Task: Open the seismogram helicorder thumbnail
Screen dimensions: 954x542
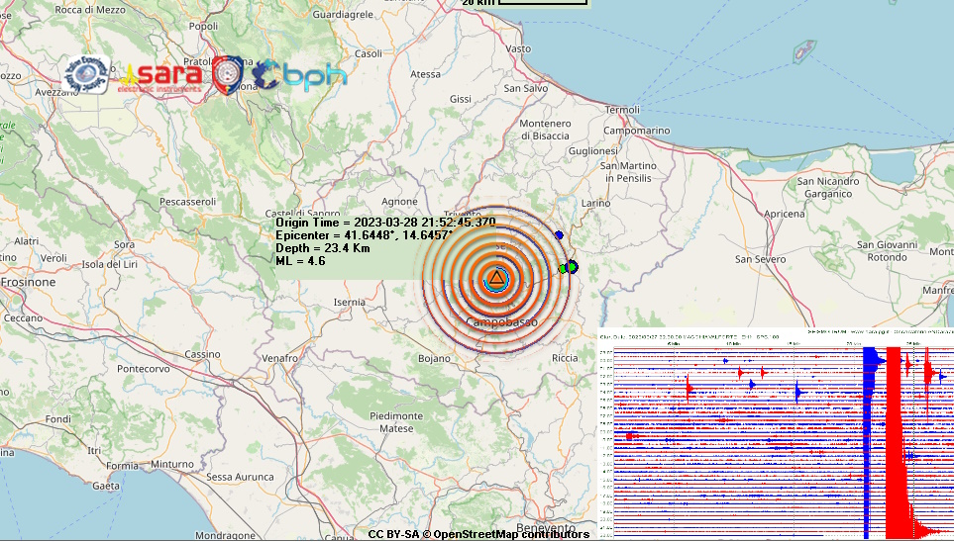Action: coord(776,433)
